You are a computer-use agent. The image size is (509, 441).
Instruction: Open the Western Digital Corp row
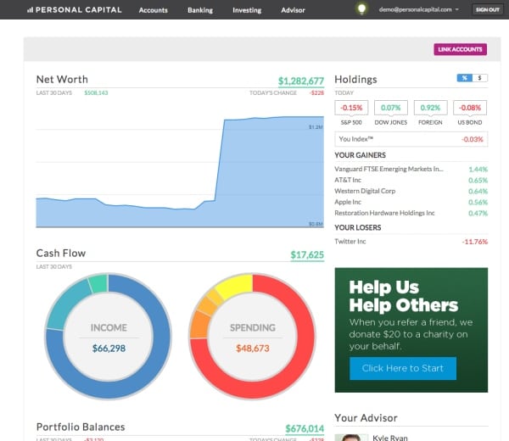(411, 191)
